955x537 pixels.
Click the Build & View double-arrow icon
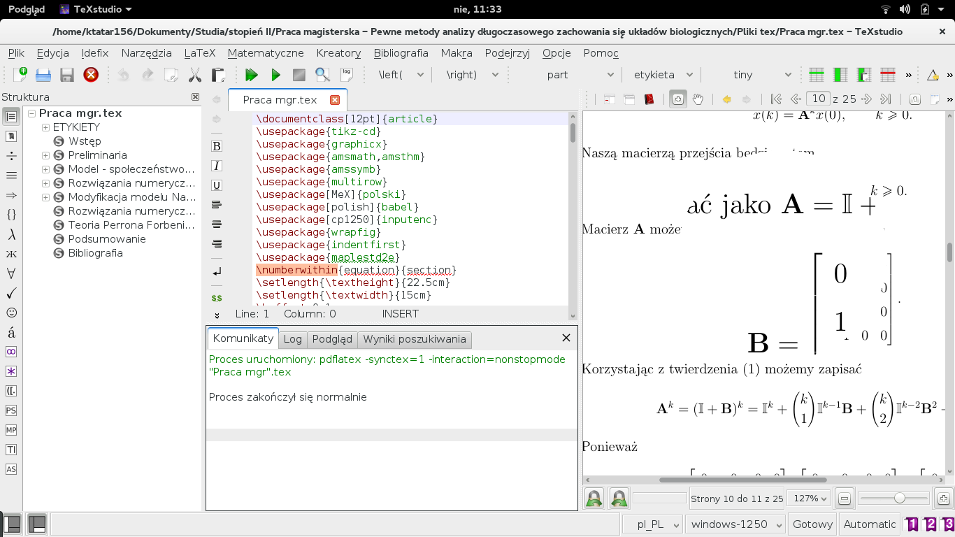pyautogui.click(x=252, y=75)
